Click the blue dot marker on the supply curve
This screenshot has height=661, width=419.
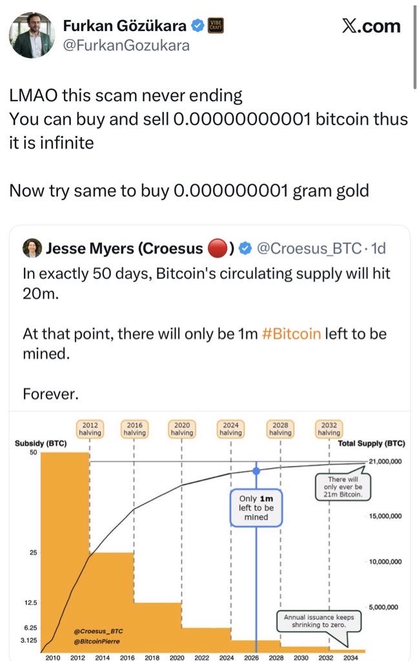pos(256,471)
